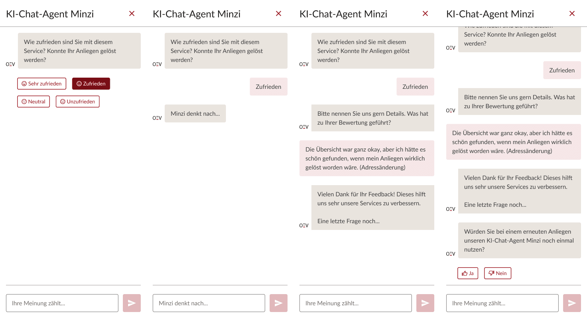587x318 pixels.
Task: Select the Sehr zufrieden option
Action: 41,83
